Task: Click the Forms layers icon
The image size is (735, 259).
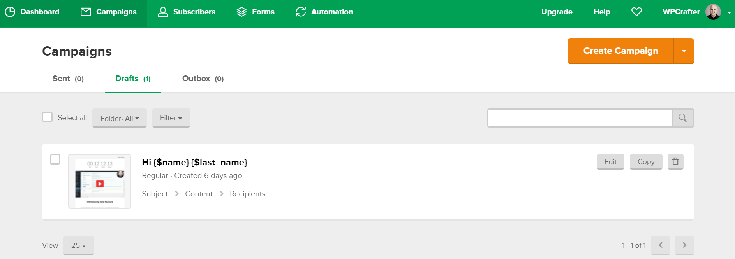Action: click(x=241, y=12)
